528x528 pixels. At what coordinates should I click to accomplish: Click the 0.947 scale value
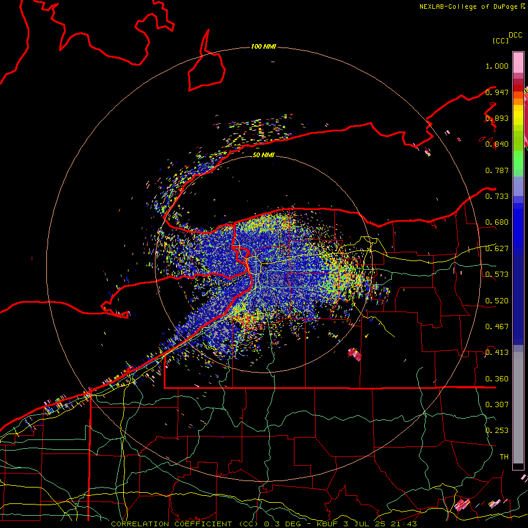click(497, 92)
